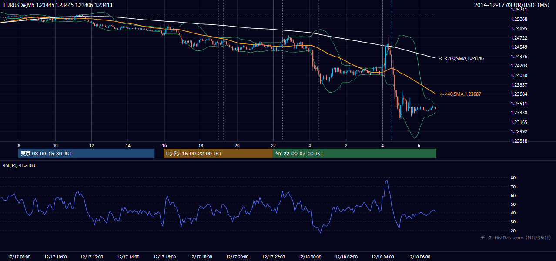
Task: Click hour marker 4 under price chart
Action: [x=382, y=145]
